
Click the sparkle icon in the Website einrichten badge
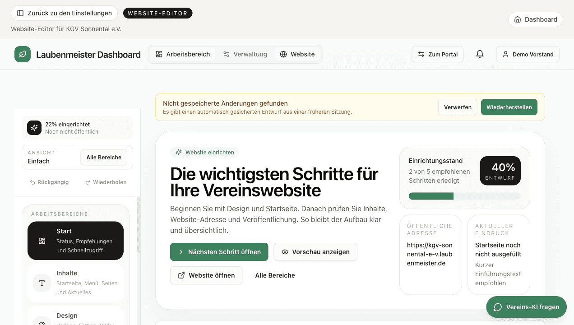179,152
